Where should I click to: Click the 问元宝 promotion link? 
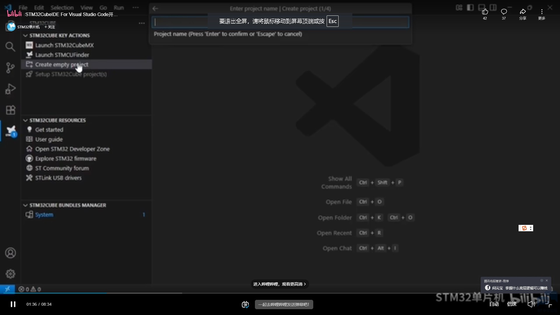[x=516, y=288]
